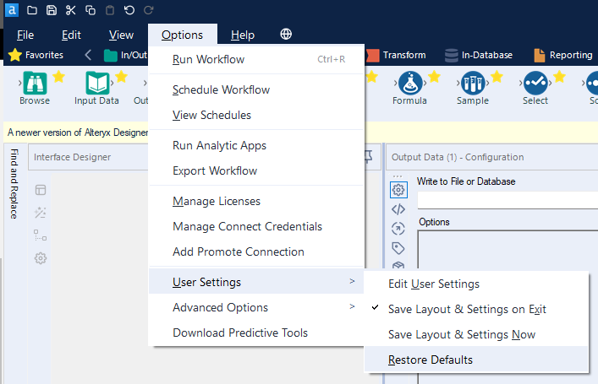Toggle favorite star beside Formula tool

point(434,77)
